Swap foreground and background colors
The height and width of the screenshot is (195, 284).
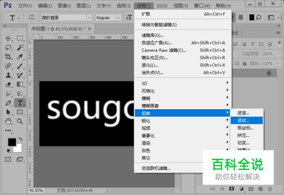click(21, 139)
